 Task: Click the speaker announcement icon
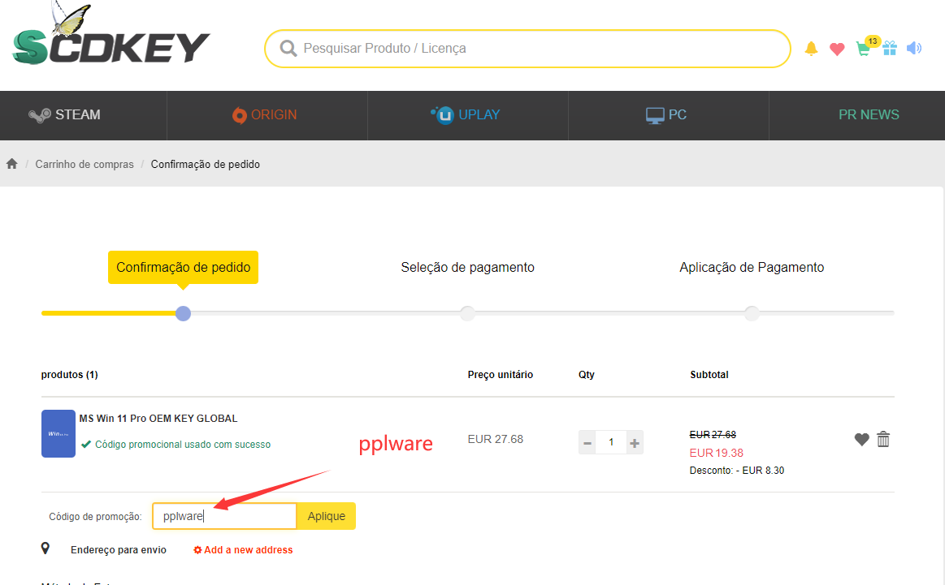coord(914,49)
